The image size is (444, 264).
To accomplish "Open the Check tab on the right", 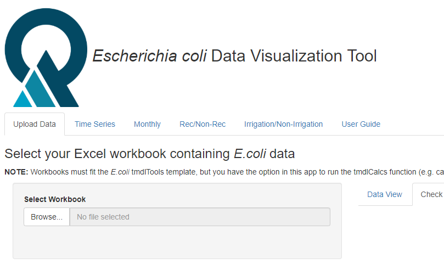I will pyautogui.click(x=431, y=194).
